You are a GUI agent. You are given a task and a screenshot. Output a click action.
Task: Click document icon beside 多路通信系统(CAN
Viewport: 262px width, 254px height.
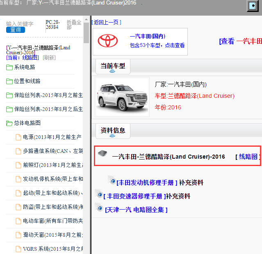click(x=18, y=151)
